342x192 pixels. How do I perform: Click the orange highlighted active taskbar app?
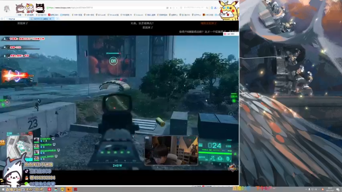(69, 189)
